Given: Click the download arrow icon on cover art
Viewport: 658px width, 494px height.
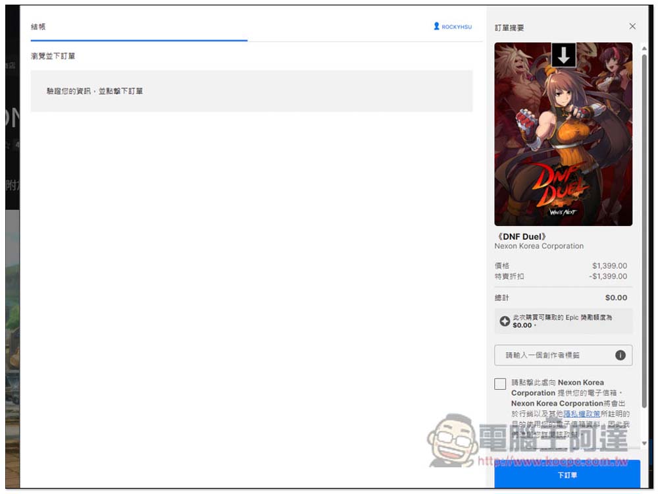Looking at the screenshot, I should (x=563, y=56).
